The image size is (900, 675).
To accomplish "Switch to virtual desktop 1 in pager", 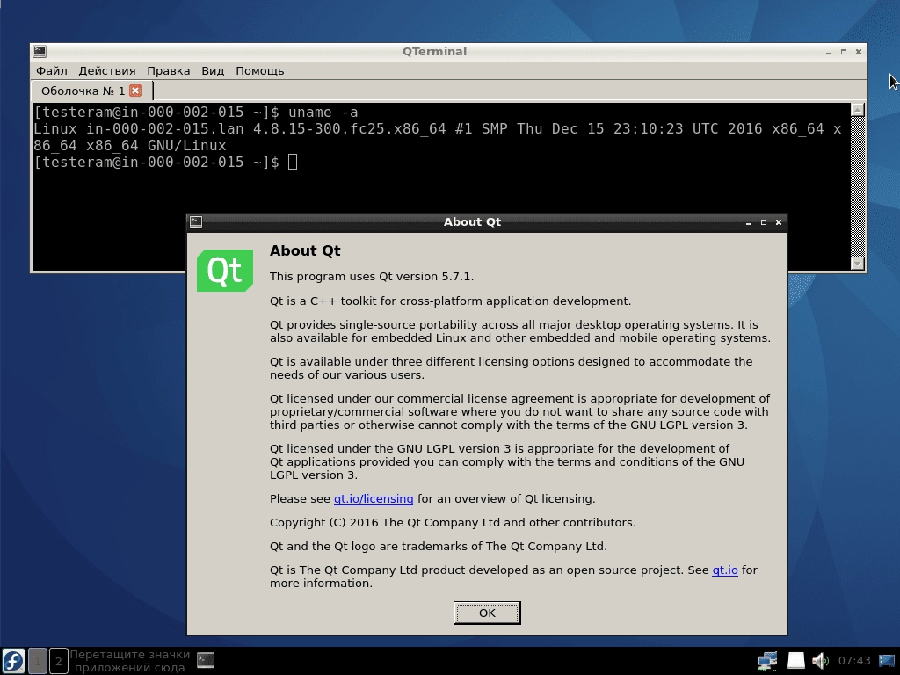I will 37,661.
